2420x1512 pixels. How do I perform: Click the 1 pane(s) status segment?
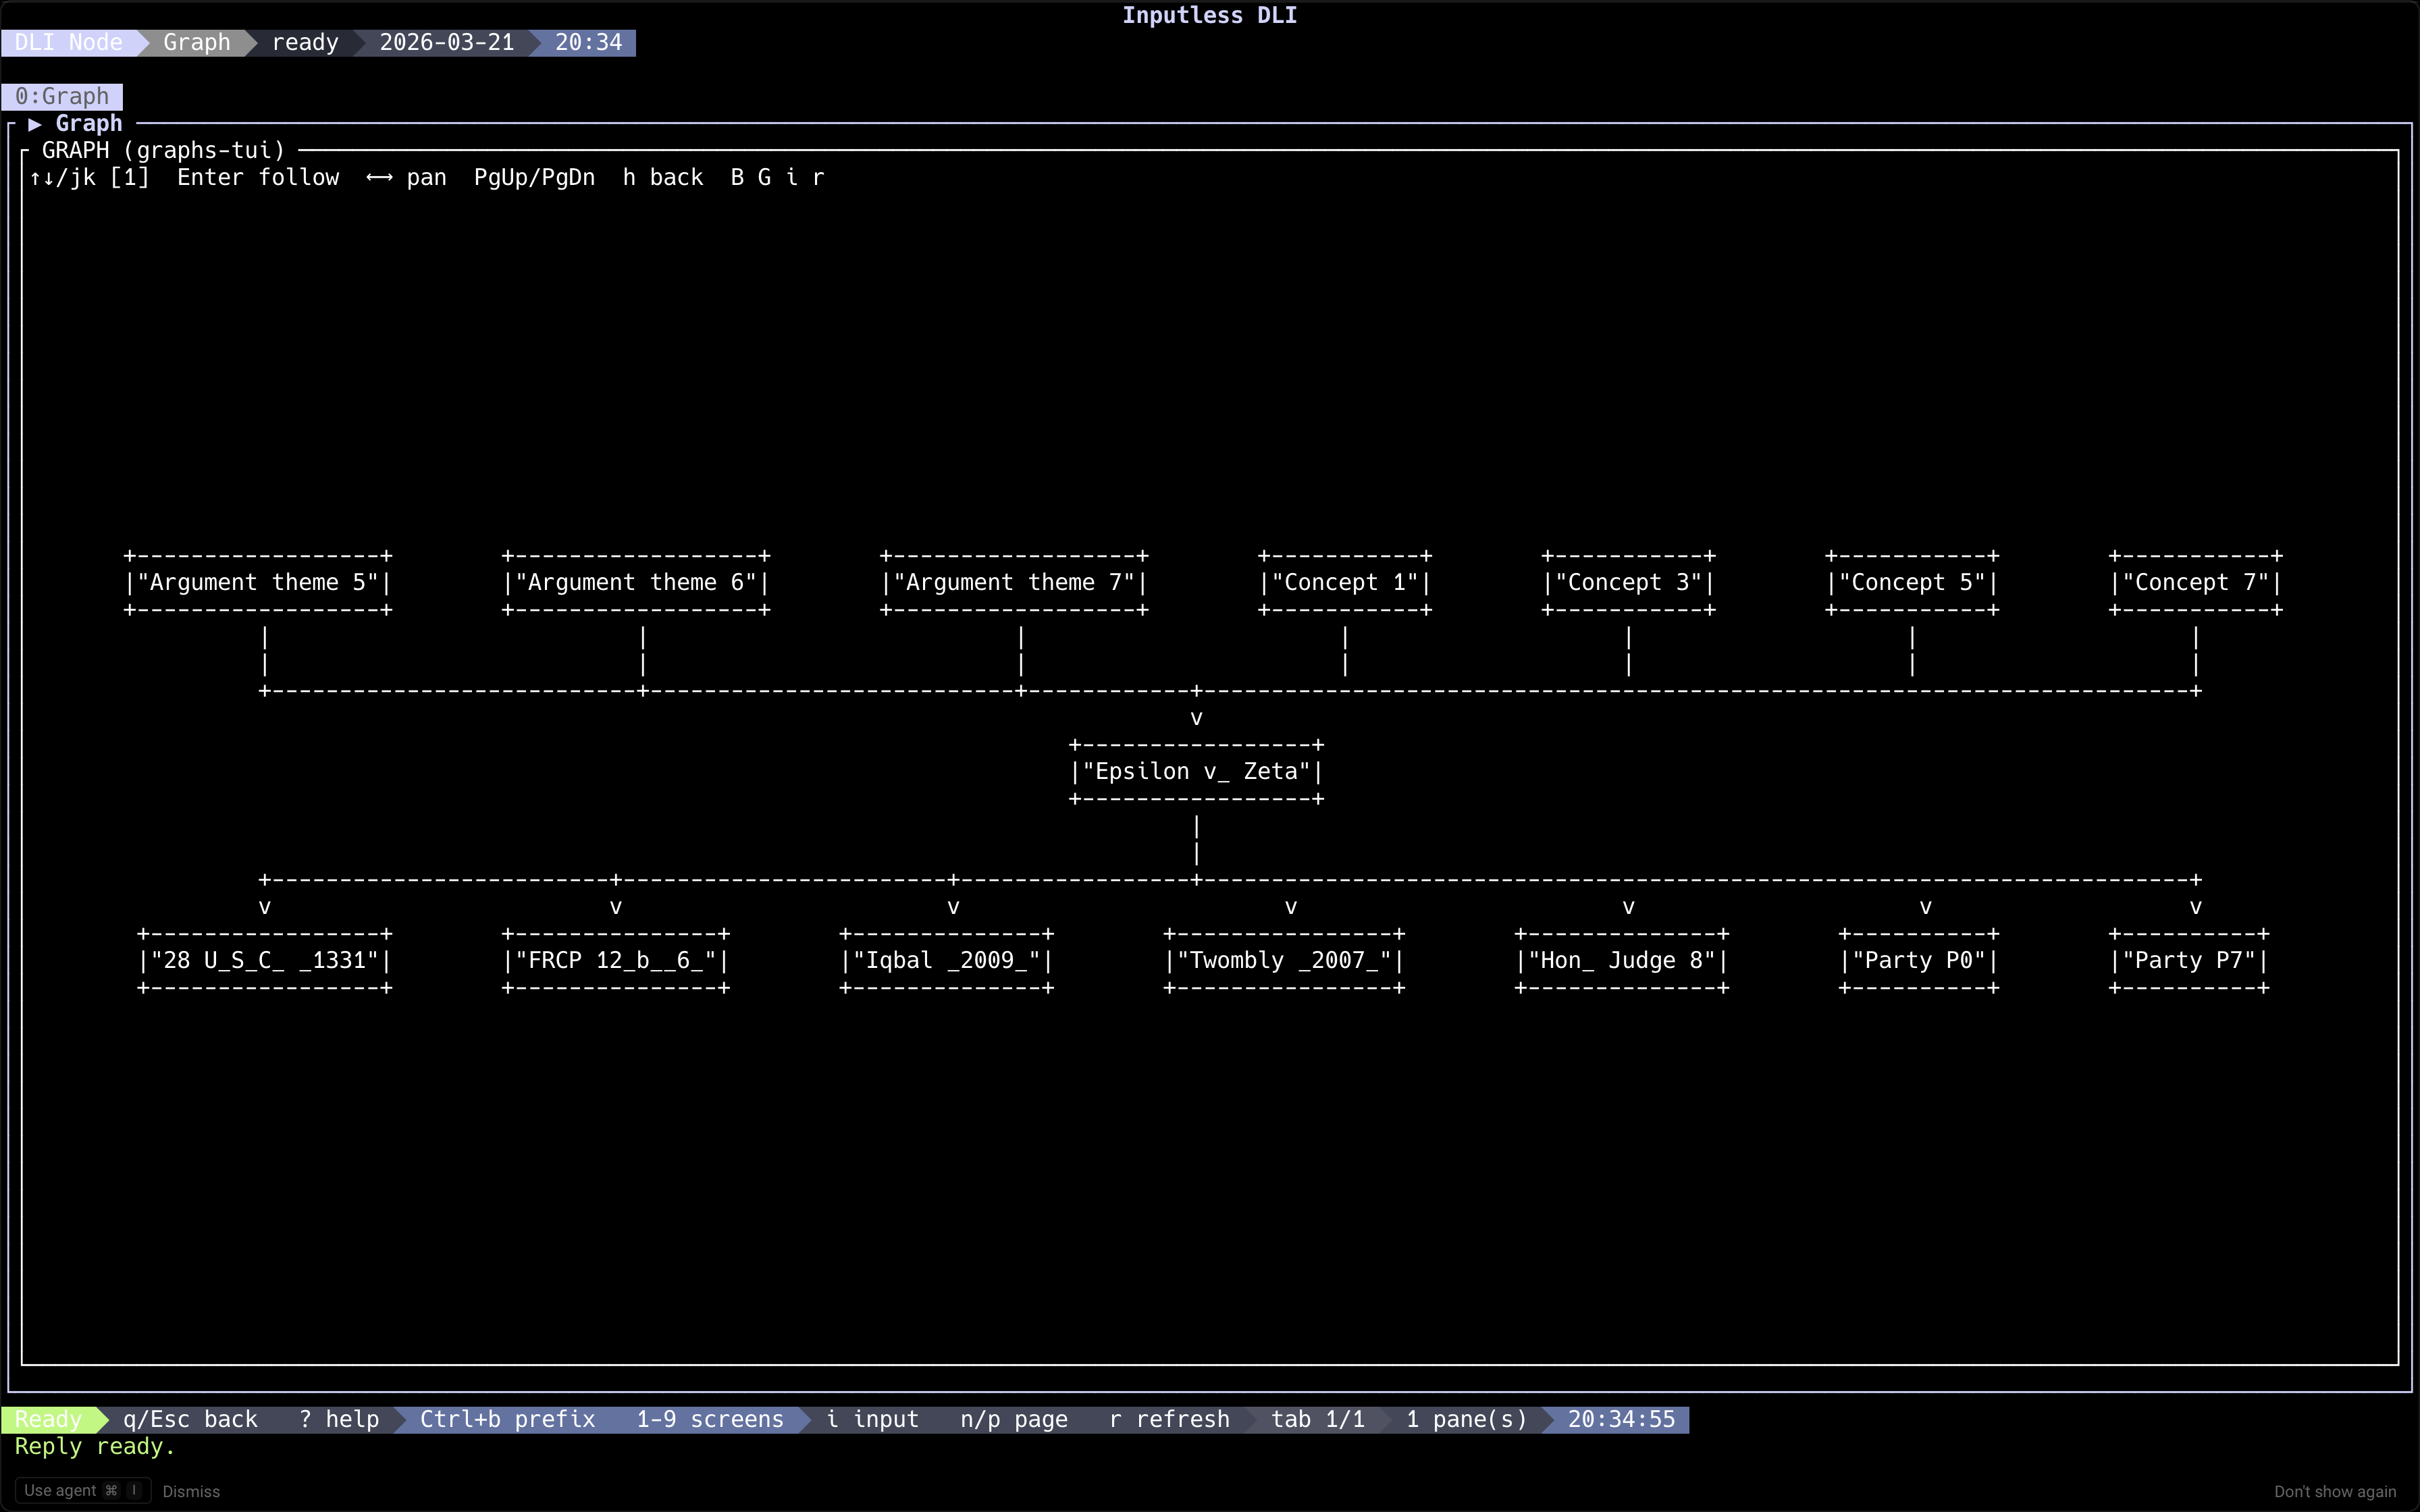pyautogui.click(x=1465, y=1418)
